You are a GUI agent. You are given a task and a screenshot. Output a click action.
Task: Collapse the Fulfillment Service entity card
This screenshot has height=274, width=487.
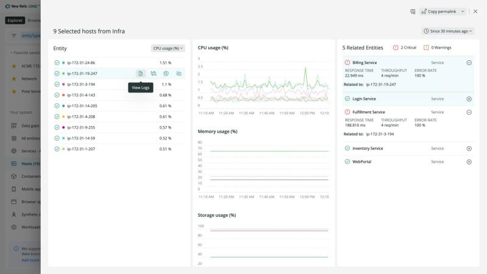pyautogui.click(x=469, y=112)
